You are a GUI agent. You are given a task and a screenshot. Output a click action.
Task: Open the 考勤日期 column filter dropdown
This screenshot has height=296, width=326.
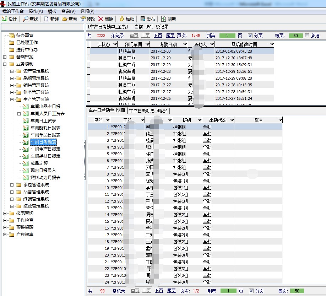pyautogui.click(x=184, y=44)
